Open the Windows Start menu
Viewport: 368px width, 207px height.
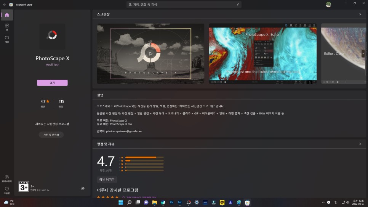[121, 202]
